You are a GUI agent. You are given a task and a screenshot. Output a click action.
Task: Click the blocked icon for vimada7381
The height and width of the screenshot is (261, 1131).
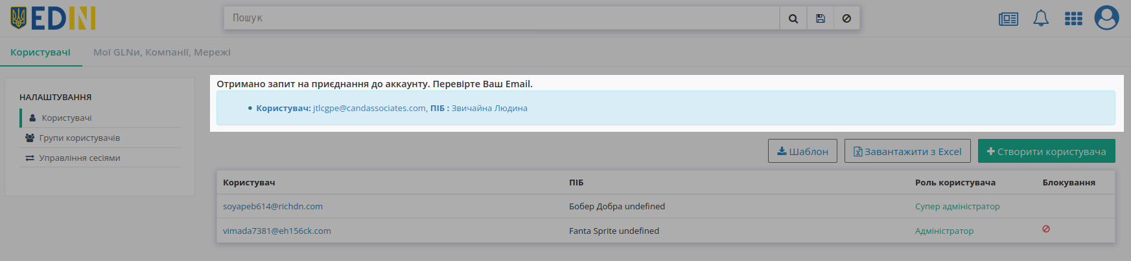coord(1046,229)
